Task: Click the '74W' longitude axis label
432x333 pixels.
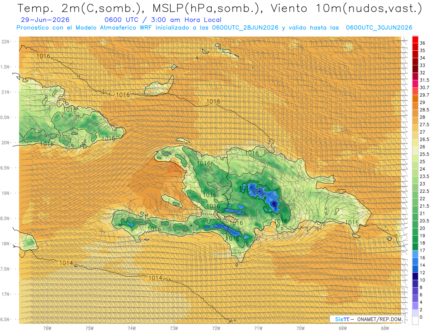Action: (x=132, y=328)
